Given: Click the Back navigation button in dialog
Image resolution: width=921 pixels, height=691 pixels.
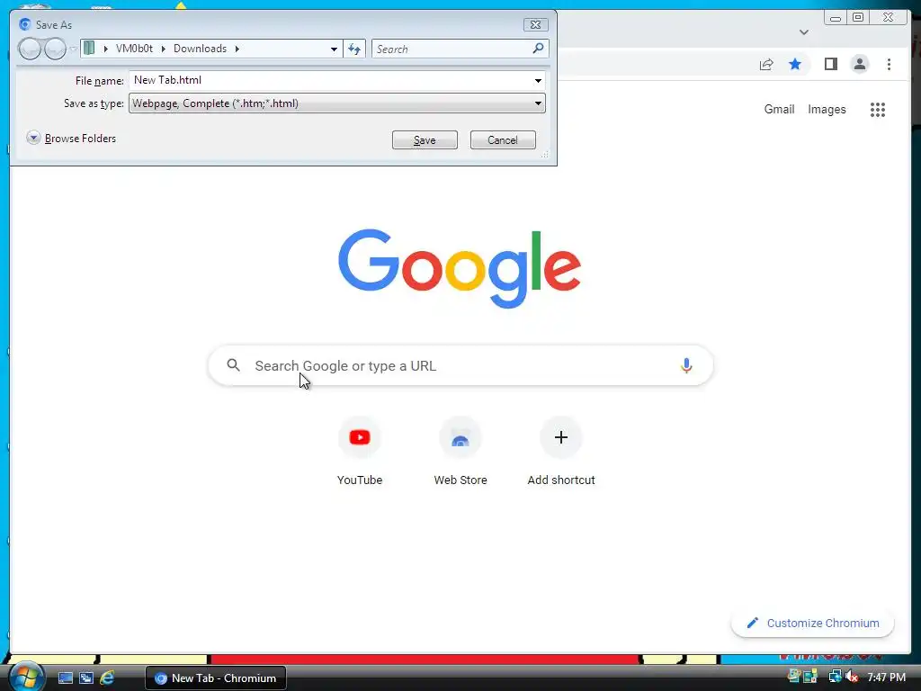Looking at the screenshot, I should (x=30, y=49).
